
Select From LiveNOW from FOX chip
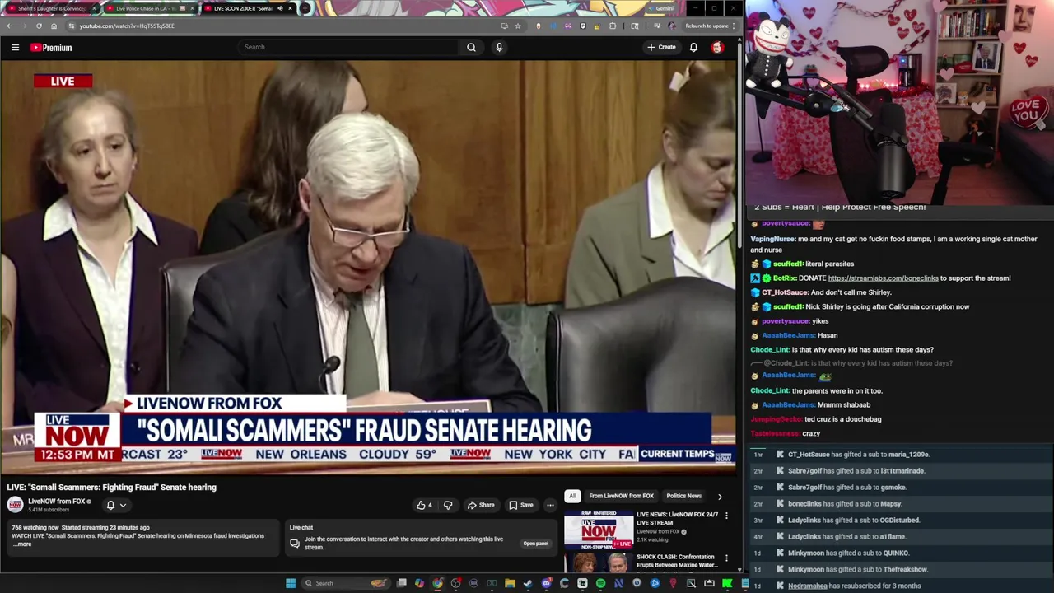(621, 496)
